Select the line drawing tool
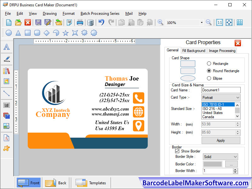Image resolution: width=252 pixels, height=189 pixels. pyautogui.click(x=6, y=93)
